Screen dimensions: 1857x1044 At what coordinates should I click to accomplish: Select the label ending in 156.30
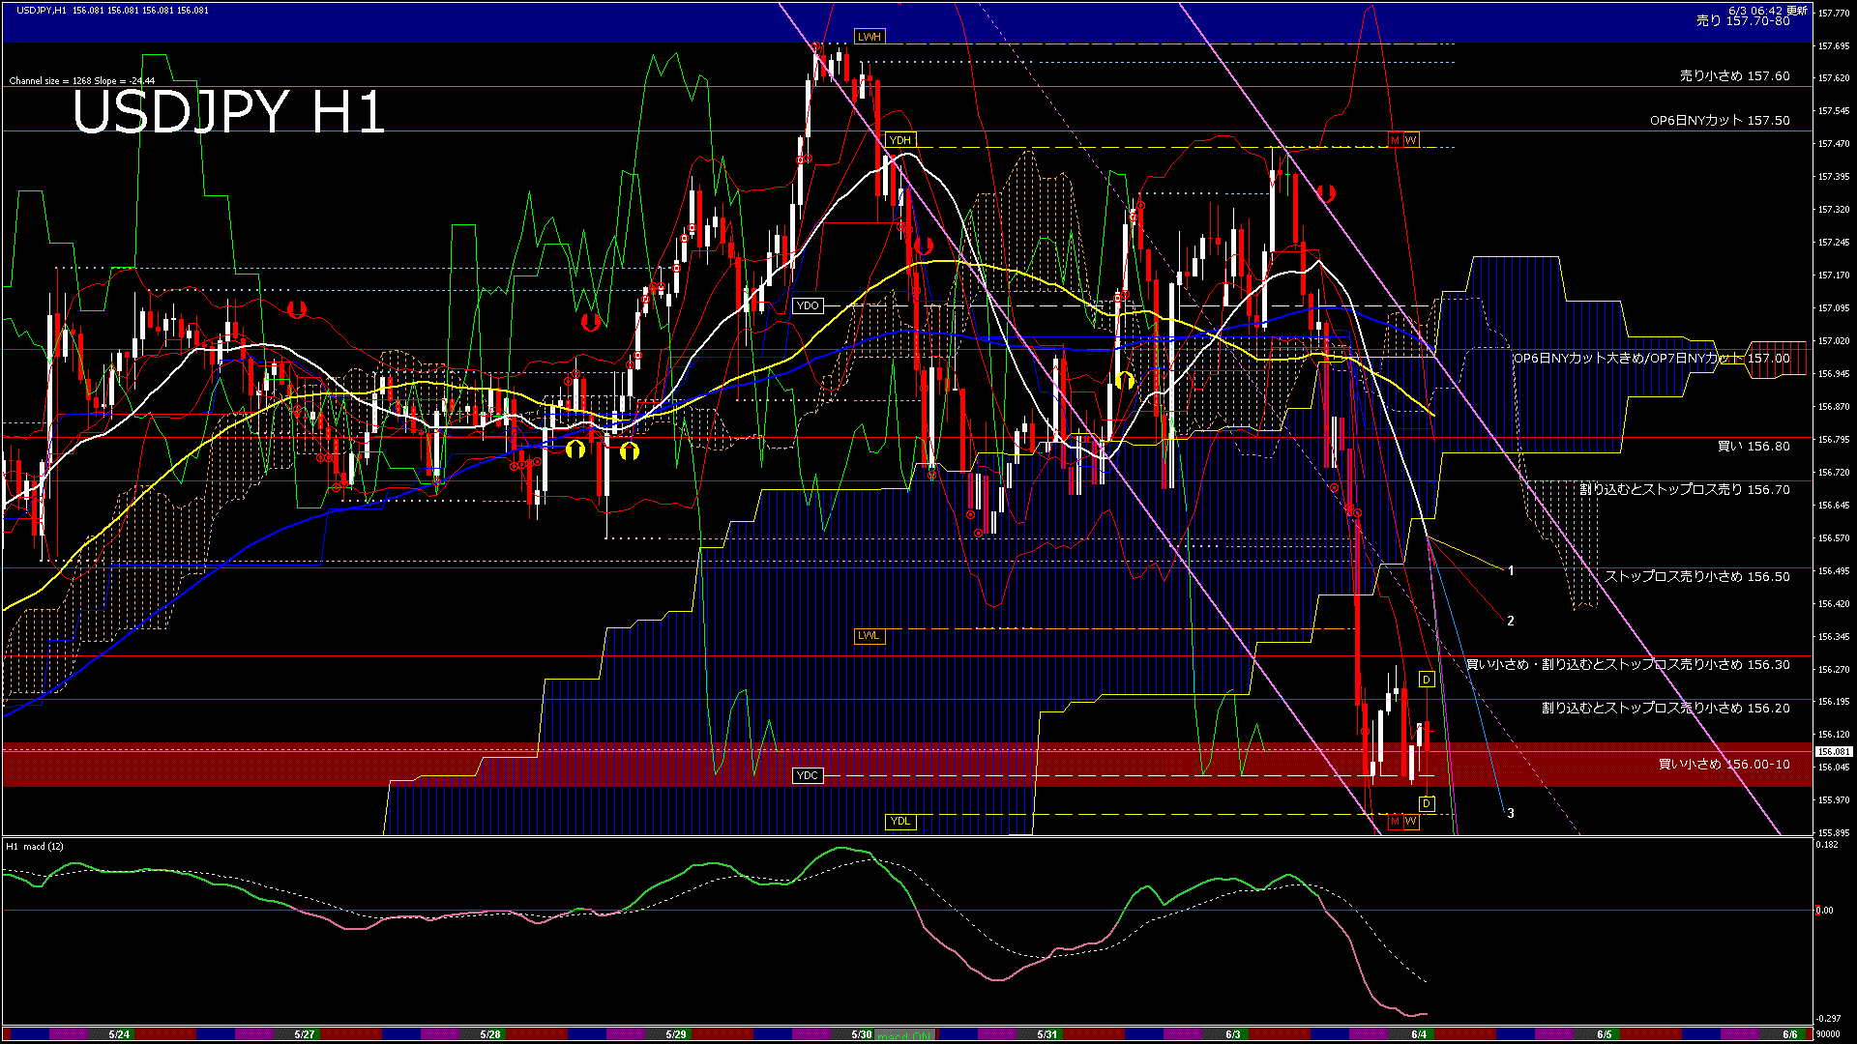tap(1628, 664)
